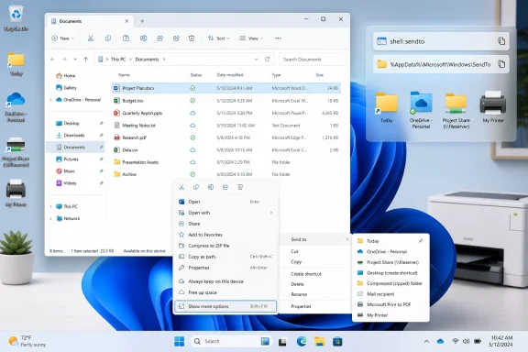This screenshot has width=528, height=352.
Task: Send to Compressed (zipped) folder
Action: tap(390, 283)
